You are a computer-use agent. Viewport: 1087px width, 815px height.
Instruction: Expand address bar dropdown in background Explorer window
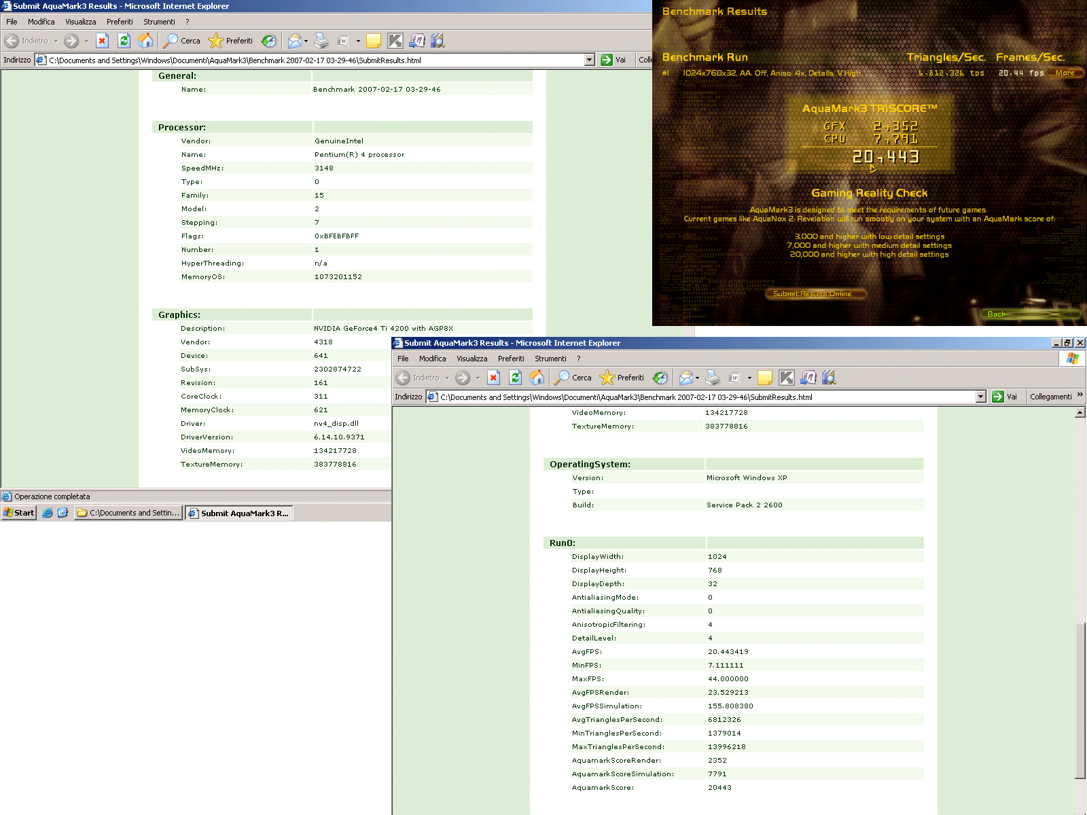coord(590,60)
